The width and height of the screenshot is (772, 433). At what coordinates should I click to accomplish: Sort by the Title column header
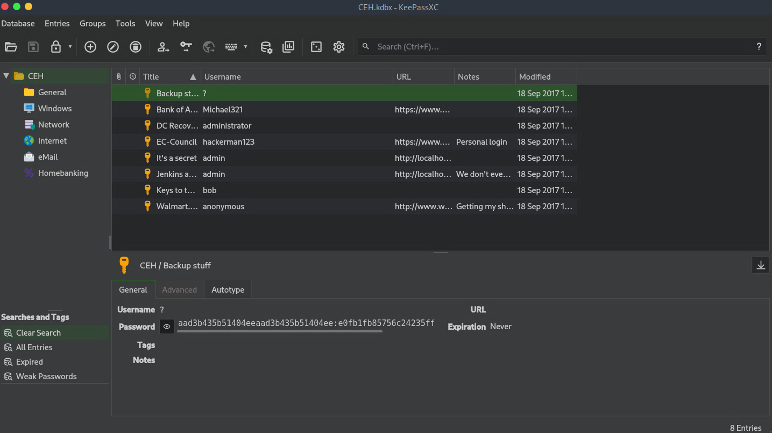point(170,77)
